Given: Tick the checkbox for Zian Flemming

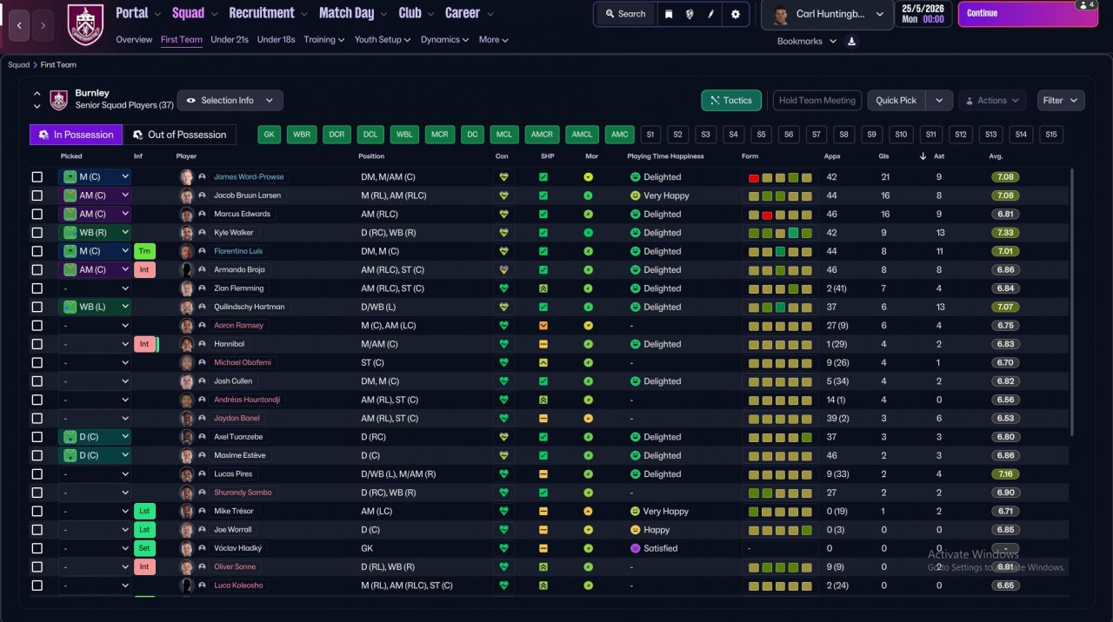Looking at the screenshot, I should (x=37, y=288).
